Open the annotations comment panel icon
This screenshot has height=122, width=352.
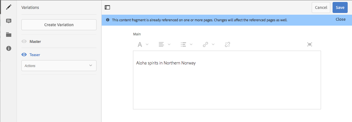9,21
